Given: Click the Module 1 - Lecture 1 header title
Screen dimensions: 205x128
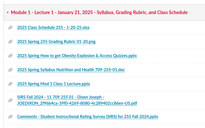Looking at the screenshot, I should (x=99, y=12).
